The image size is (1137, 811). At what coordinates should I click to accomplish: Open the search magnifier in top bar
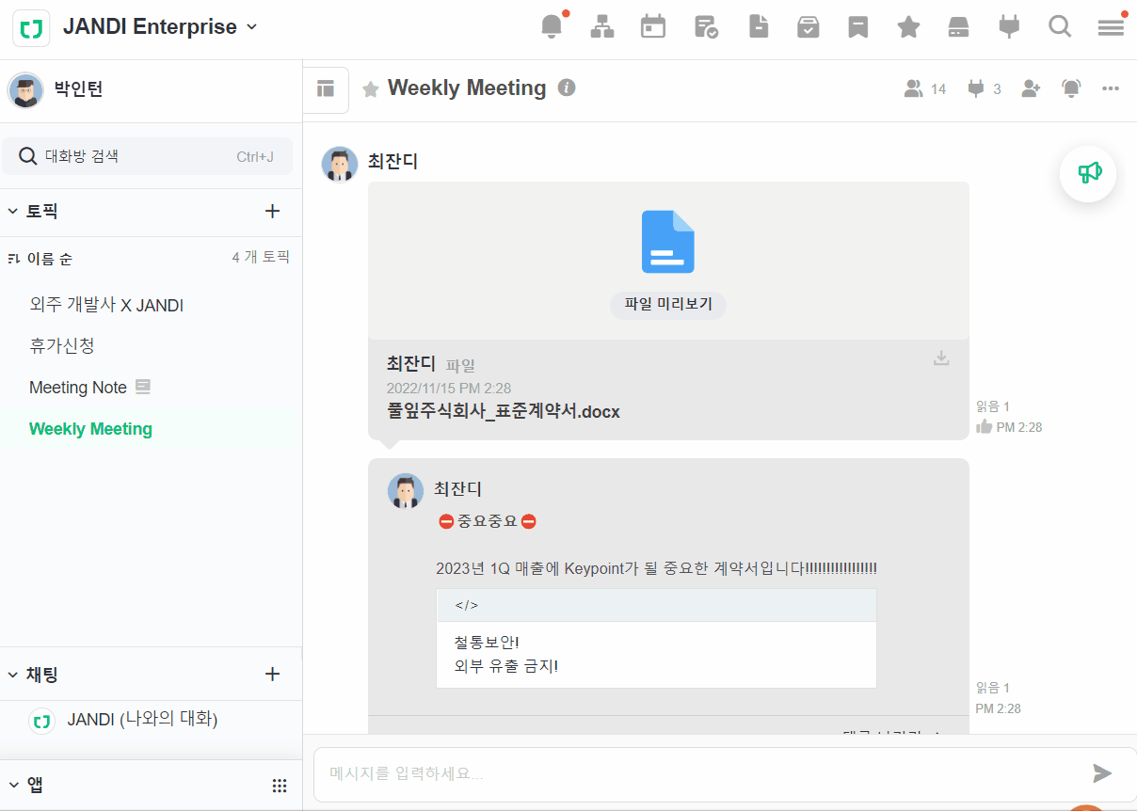tap(1060, 27)
